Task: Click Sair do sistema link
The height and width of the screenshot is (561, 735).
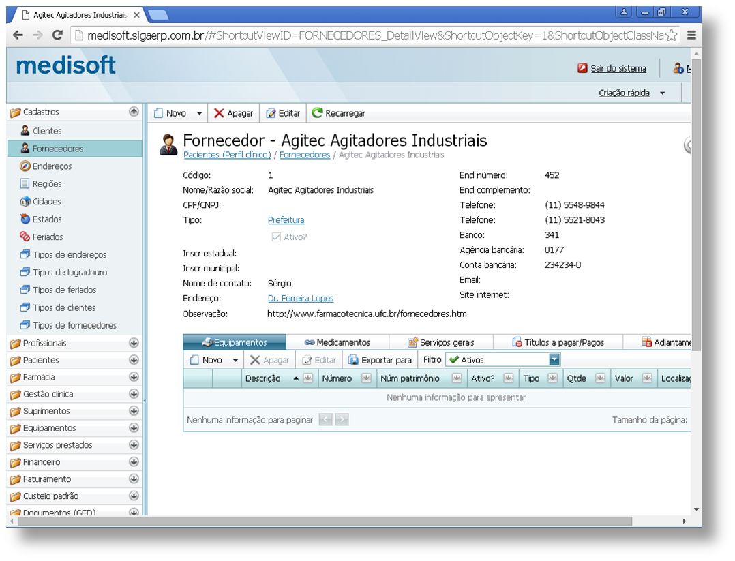Action: click(x=618, y=68)
